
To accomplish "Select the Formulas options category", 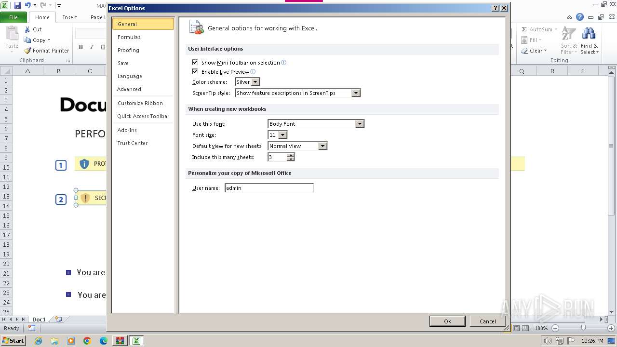I will tap(143, 37).
